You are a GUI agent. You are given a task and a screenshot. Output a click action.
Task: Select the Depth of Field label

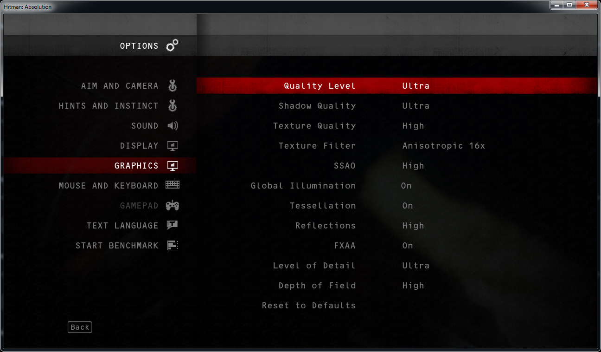pyautogui.click(x=317, y=286)
